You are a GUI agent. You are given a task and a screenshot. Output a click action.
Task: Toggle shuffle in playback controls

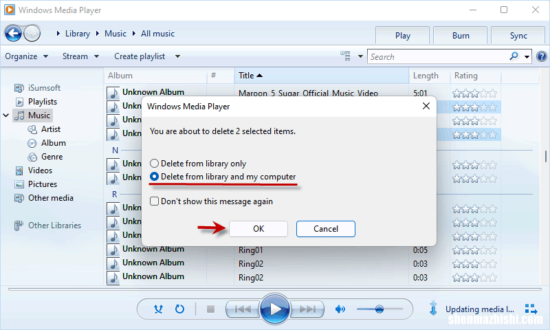point(158,309)
